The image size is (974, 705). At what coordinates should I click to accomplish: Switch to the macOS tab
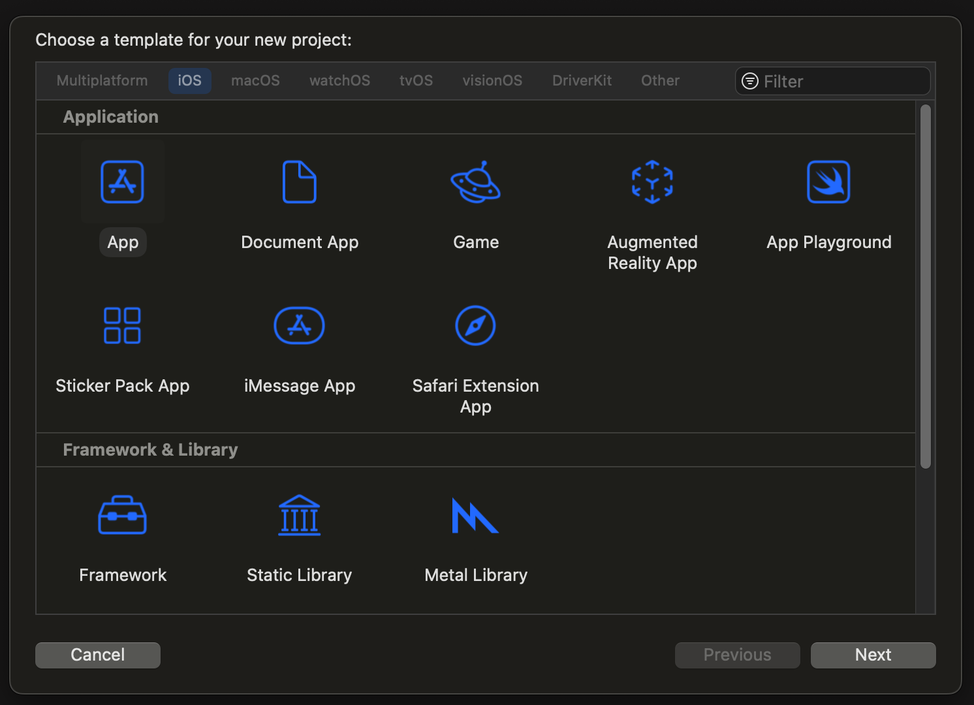click(x=255, y=81)
